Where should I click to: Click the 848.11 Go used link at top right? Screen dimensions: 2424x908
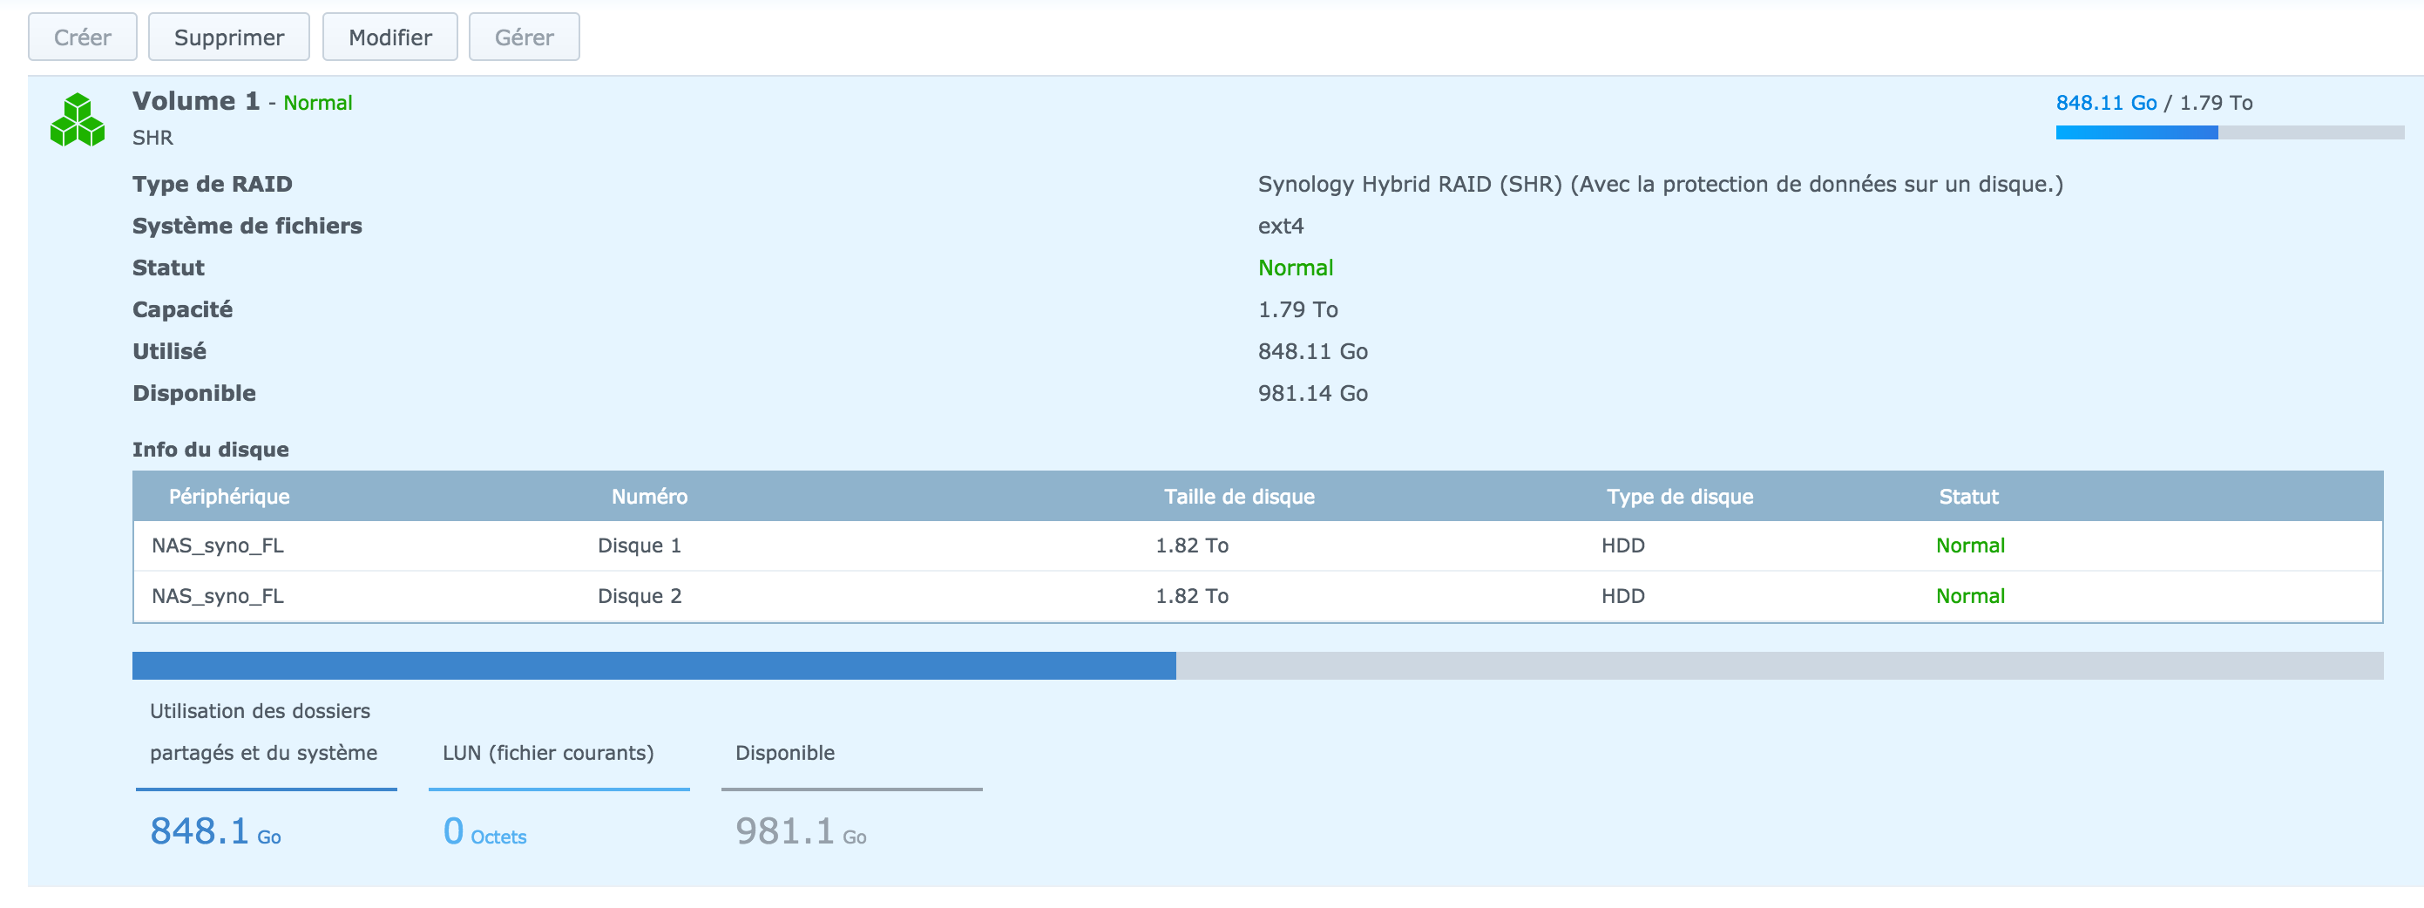(x=2105, y=103)
